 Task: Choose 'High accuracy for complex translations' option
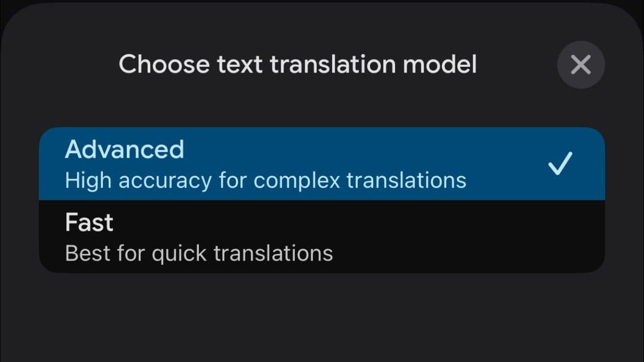pyautogui.click(x=265, y=180)
